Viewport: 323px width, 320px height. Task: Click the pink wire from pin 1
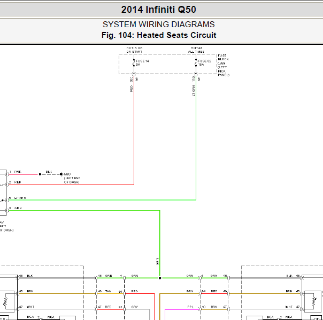pos(24,174)
